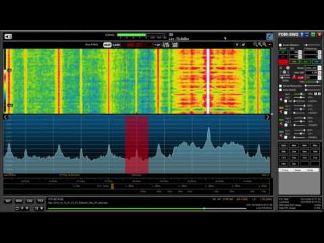Adjust the Noise Reduction slider
The image size is (324, 243).
tap(313, 86)
